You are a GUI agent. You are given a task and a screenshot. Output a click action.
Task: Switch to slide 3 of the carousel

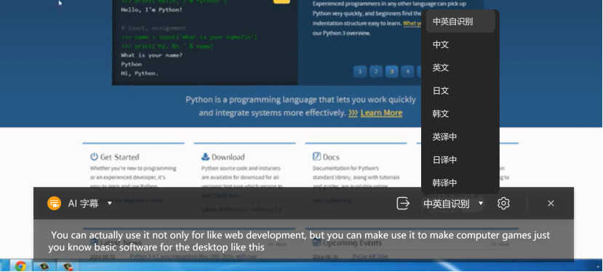point(392,71)
